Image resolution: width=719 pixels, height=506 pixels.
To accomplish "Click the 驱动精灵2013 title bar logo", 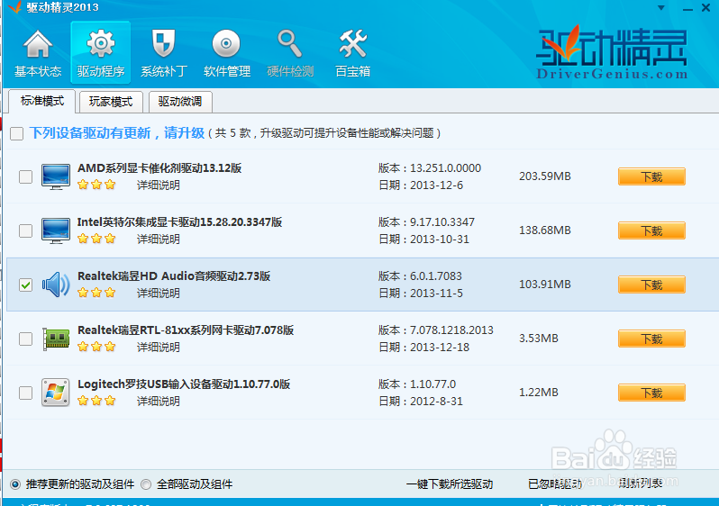I will (15, 7).
